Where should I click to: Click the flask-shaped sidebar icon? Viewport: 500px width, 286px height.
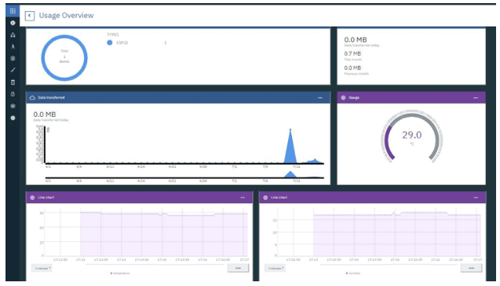(x=13, y=94)
